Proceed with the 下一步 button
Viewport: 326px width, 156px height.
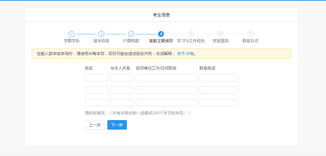(x=117, y=125)
